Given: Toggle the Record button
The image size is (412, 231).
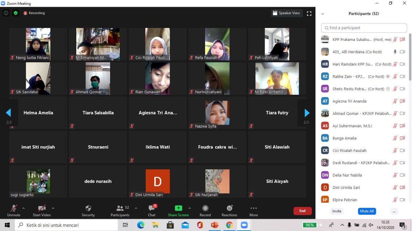Looking at the screenshot, I should pyautogui.click(x=205, y=210).
